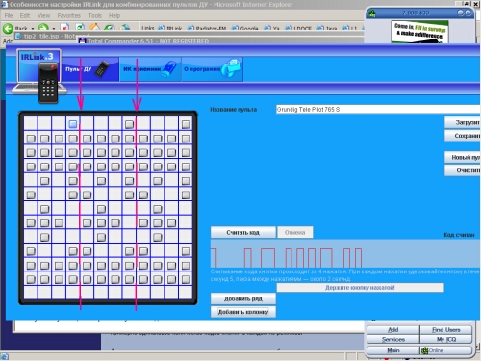Click the Название пульта text field
481x361 pixels.
coord(378,109)
